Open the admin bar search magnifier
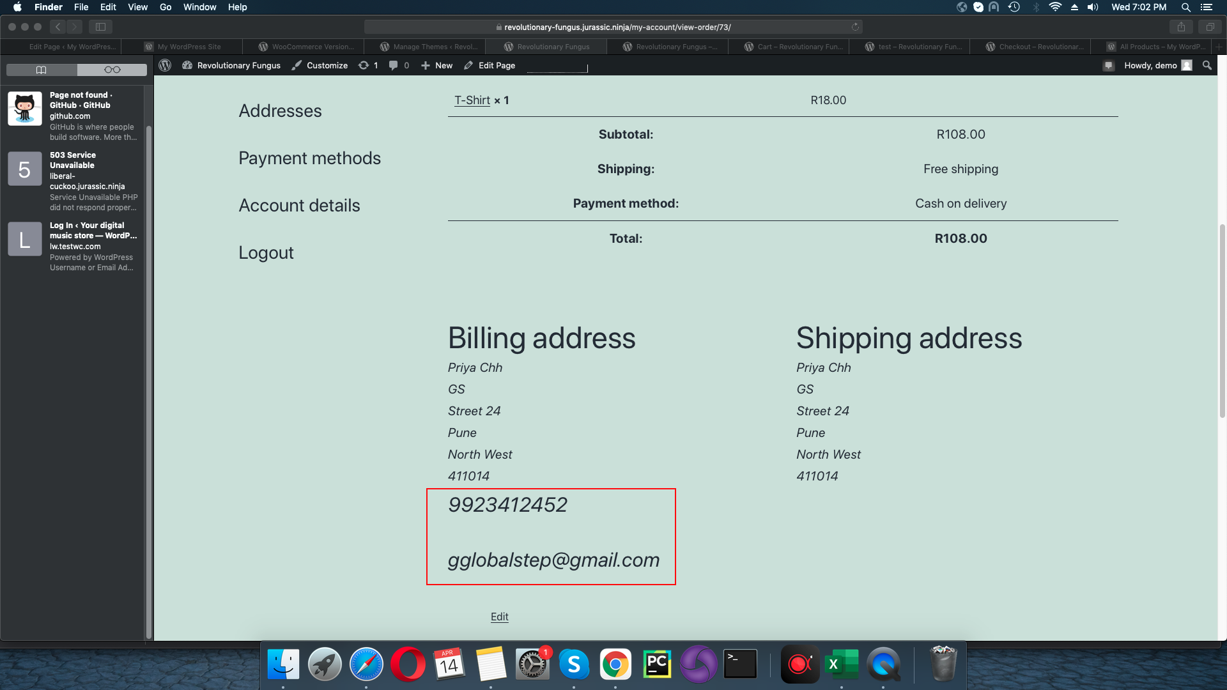 (1207, 65)
